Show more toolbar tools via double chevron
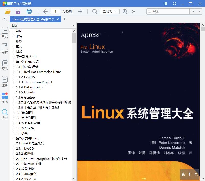 [133, 11]
